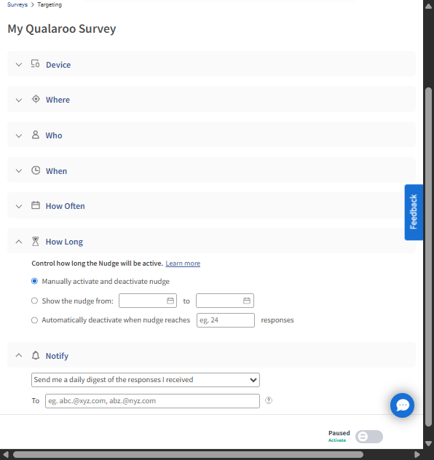
Task: Click the How Long heading
Action: (64, 242)
